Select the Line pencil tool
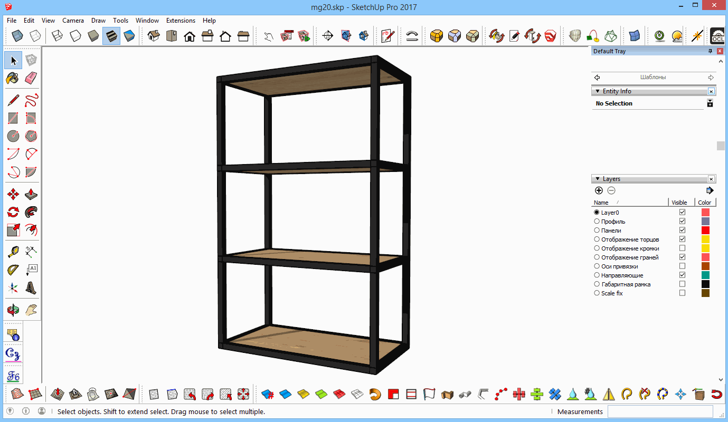 click(13, 100)
